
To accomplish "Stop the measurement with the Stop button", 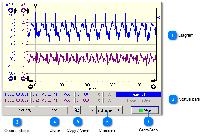I will (x=145, y=110).
